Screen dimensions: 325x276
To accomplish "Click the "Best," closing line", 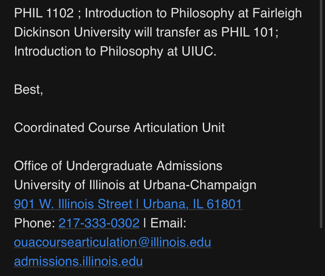I will (x=29, y=89).
